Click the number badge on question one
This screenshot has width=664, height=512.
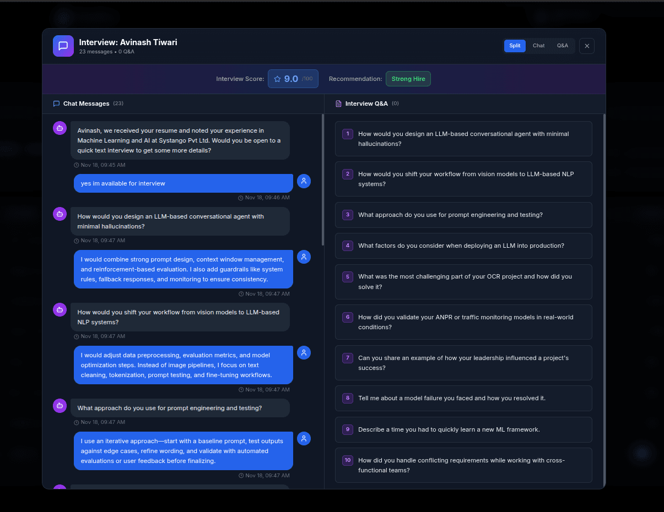click(x=347, y=134)
